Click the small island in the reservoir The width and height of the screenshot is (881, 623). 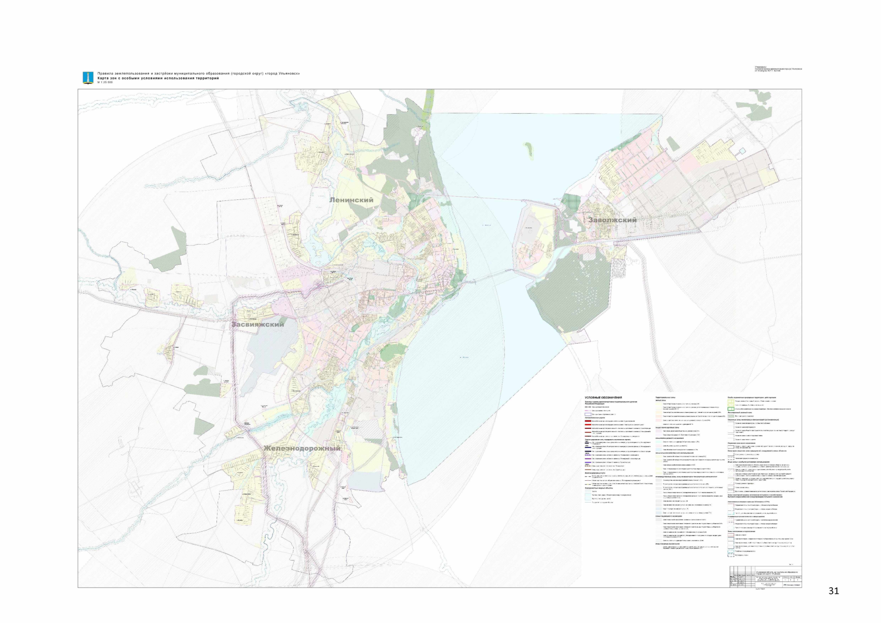point(529,151)
